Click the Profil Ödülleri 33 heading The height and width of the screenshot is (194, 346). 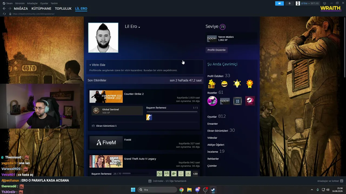pos(219,76)
